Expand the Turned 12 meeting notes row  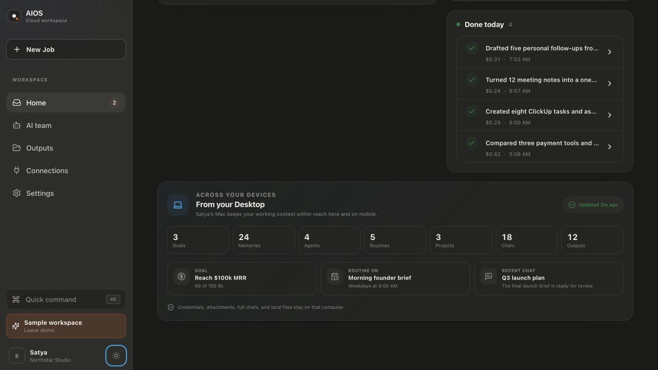(x=540, y=84)
